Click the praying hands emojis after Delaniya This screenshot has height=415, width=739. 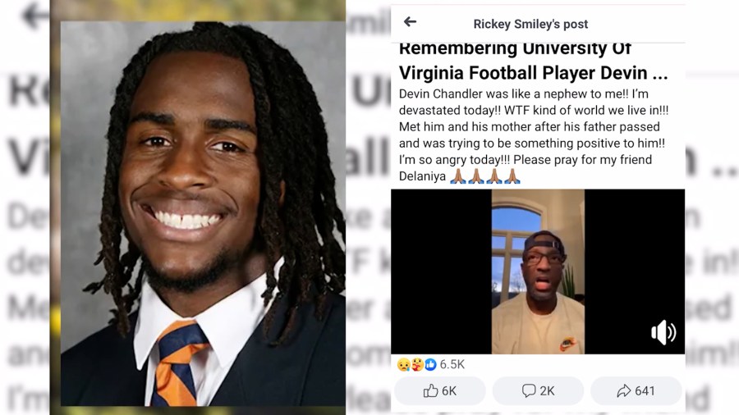pos(485,176)
